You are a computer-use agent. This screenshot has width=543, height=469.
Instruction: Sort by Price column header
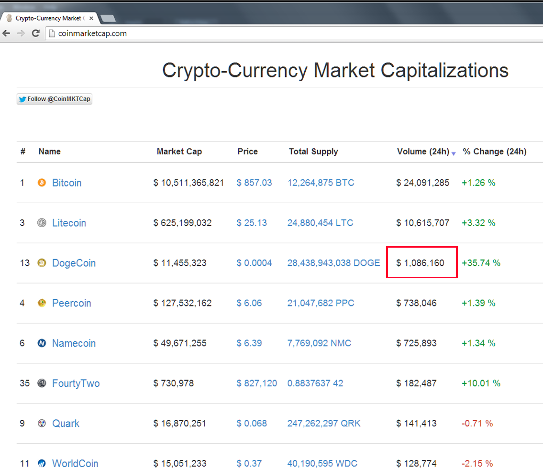tap(248, 152)
